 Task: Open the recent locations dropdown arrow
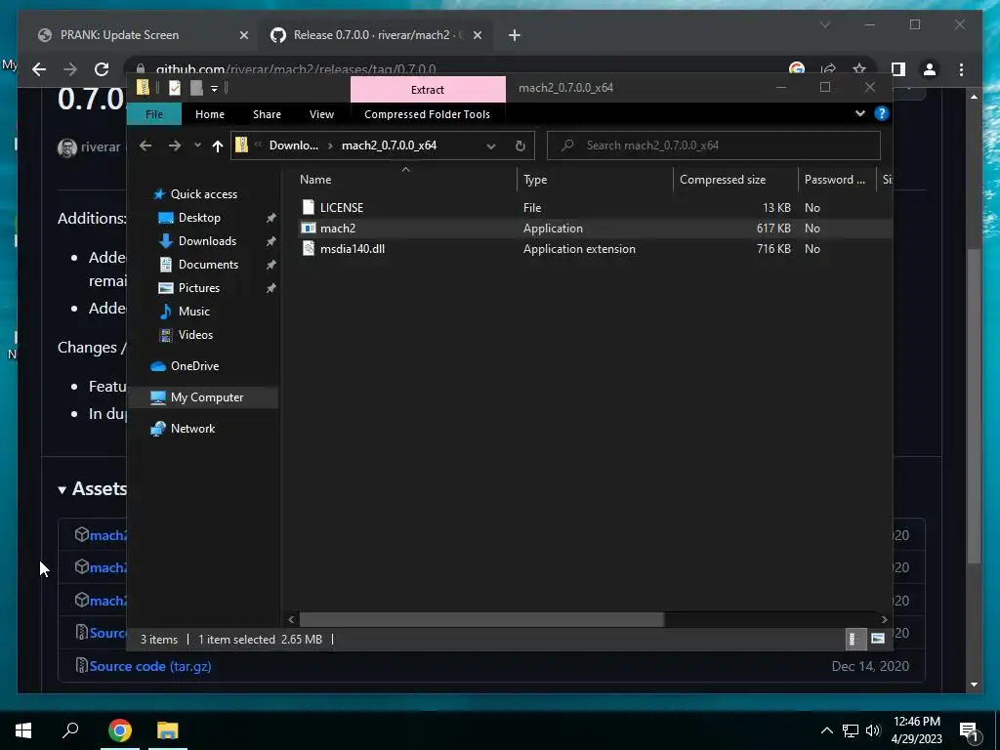197,146
